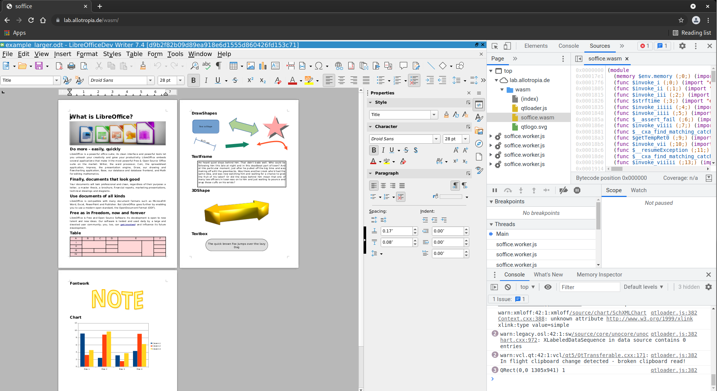Screen dimensions: 717x391
Task: Click the Print icon in Writer toolbar
Action: click(x=71, y=66)
